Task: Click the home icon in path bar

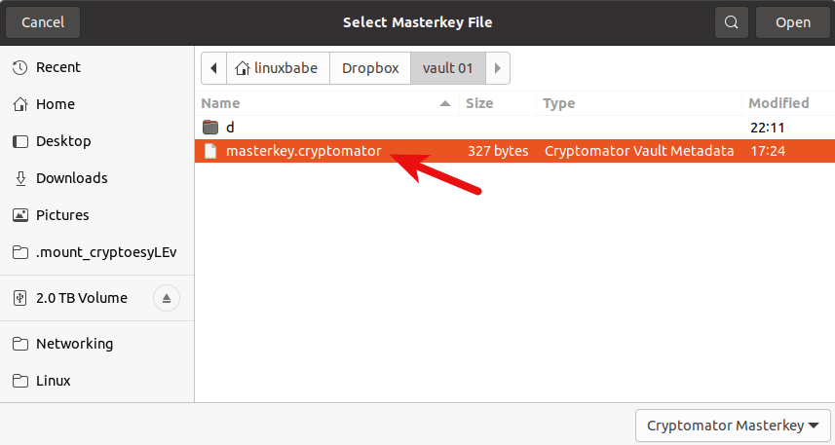Action: (242, 68)
